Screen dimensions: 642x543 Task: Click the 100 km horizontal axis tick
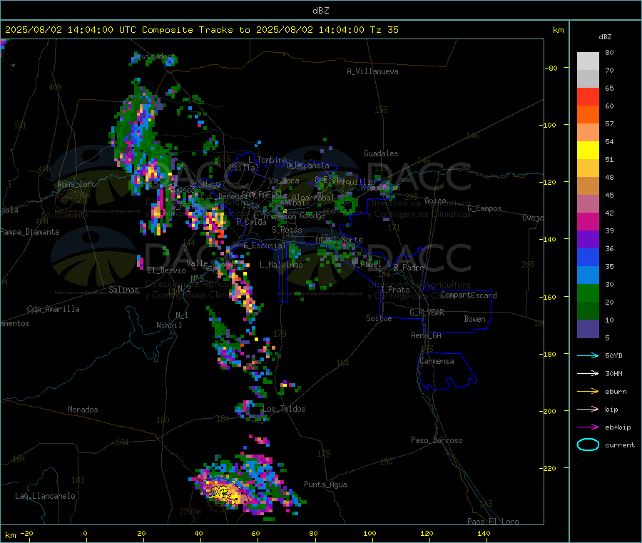tap(370, 533)
